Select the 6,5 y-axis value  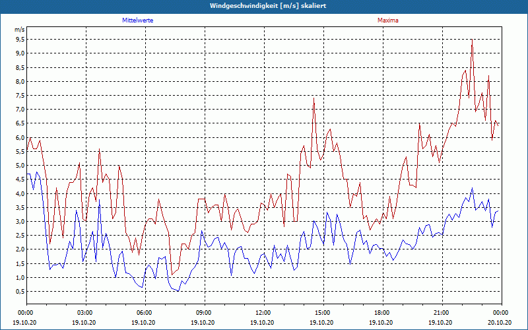(20, 123)
